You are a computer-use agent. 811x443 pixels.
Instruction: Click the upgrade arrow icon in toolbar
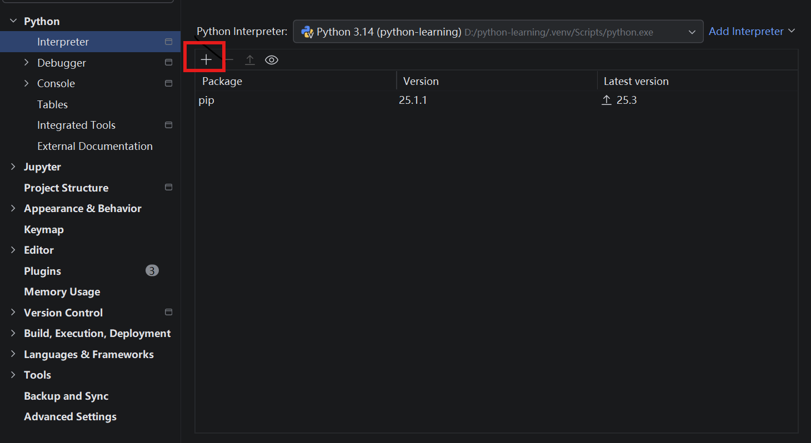(x=250, y=60)
